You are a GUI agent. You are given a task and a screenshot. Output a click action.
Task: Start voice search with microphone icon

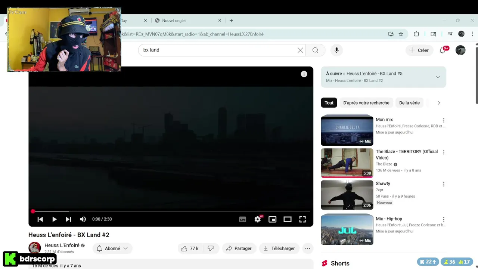(x=336, y=50)
